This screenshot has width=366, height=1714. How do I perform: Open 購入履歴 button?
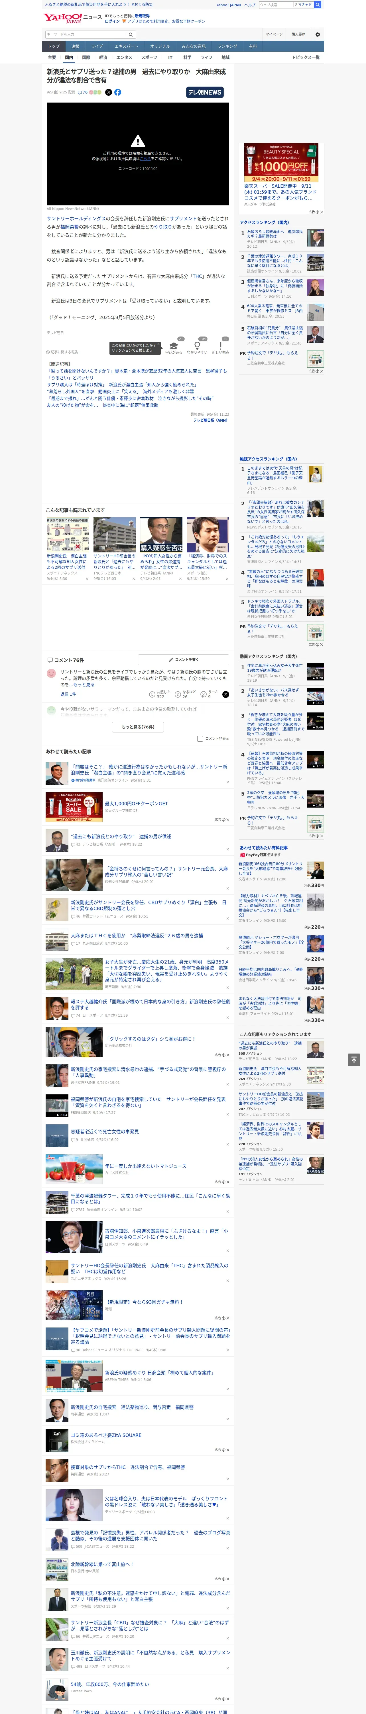coord(298,35)
